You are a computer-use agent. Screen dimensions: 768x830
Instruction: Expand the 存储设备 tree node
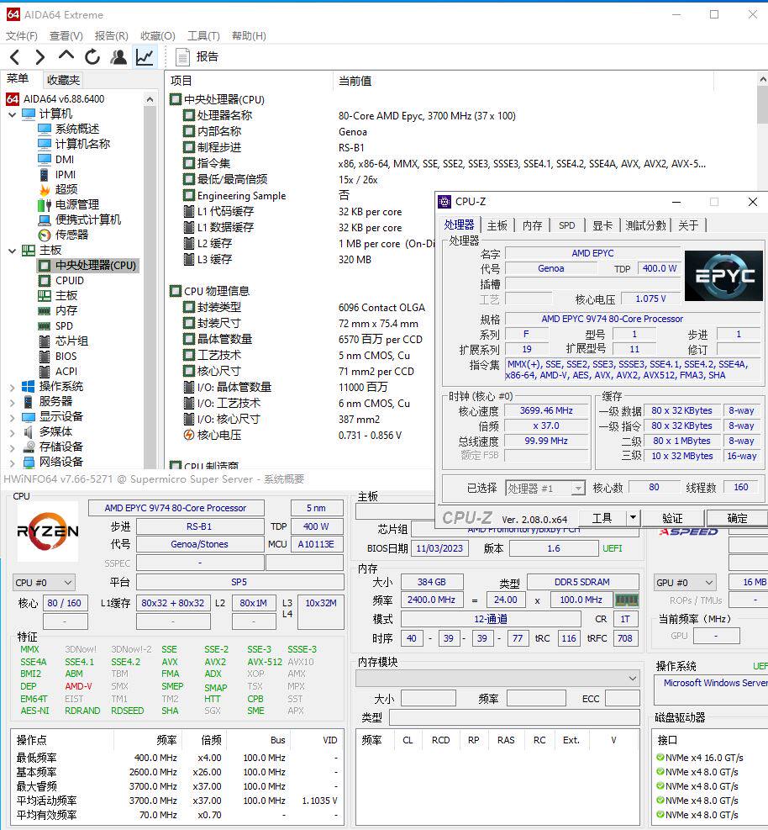pos(12,448)
